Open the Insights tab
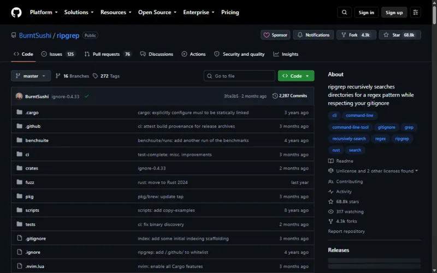This screenshot has height=273, width=437. coord(286,54)
